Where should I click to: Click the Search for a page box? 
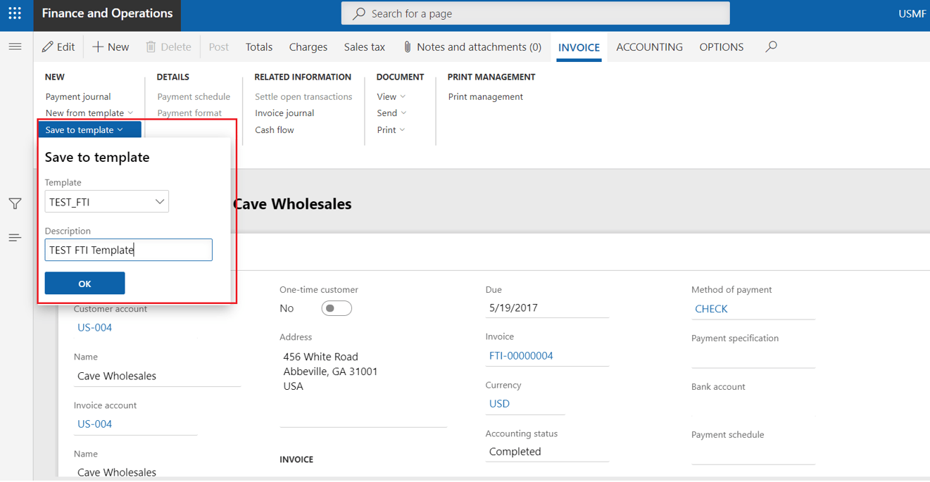[x=535, y=13]
